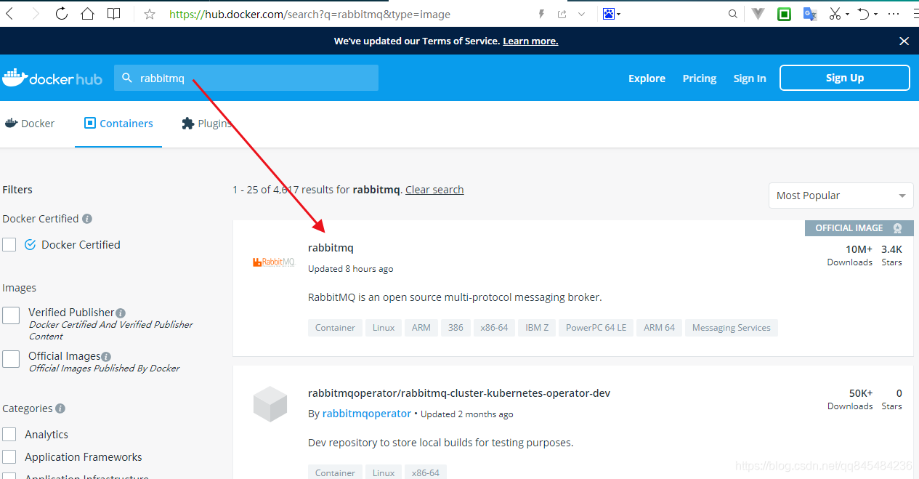Open the reading/bookmarks book icon

pyautogui.click(x=114, y=14)
